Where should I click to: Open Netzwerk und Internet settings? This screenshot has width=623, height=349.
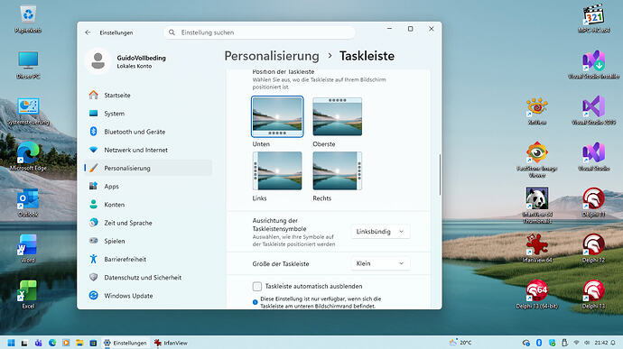[x=148, y=150]
